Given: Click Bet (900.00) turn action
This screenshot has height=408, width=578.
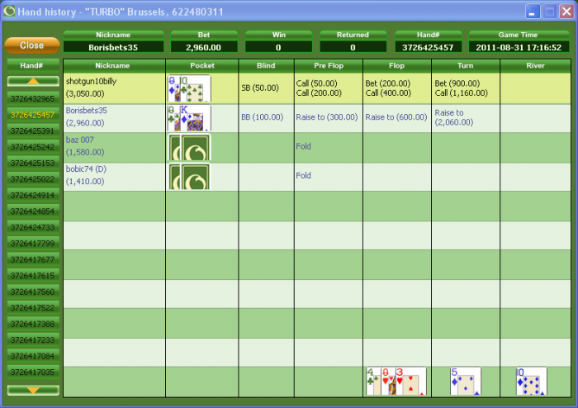Looking at the screenshot, I should pyautogui.click(x=457, y=83).
